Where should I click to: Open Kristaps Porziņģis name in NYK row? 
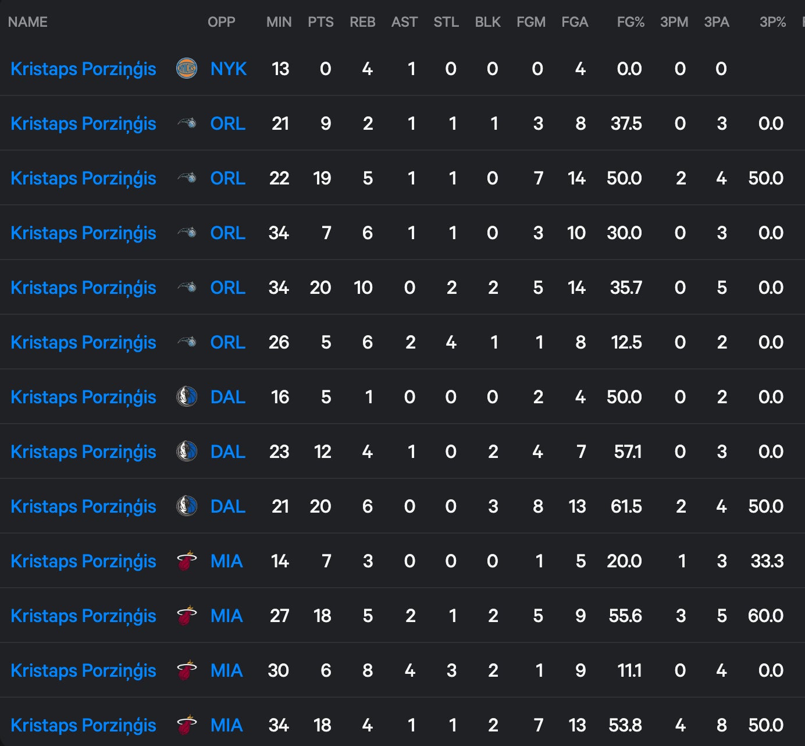tap(83, 69)
